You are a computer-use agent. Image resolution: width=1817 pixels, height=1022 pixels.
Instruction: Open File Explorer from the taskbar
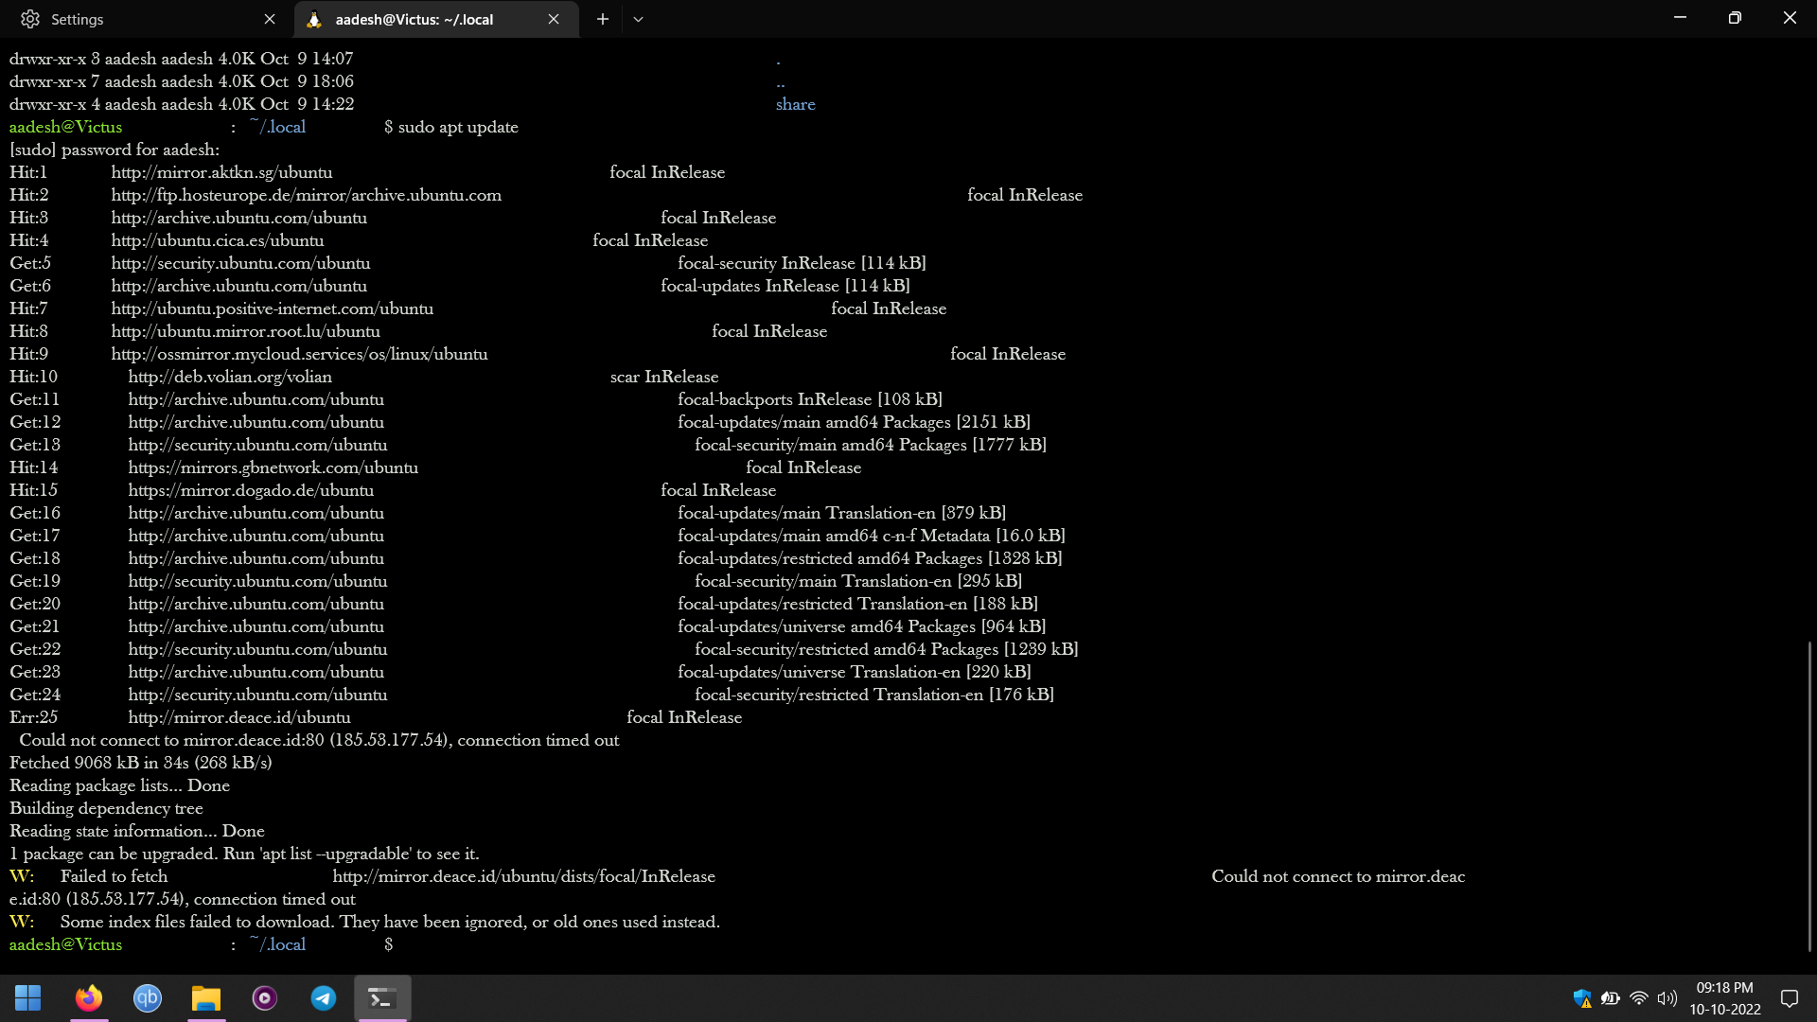pyautogui.click(x=205, y=998)
